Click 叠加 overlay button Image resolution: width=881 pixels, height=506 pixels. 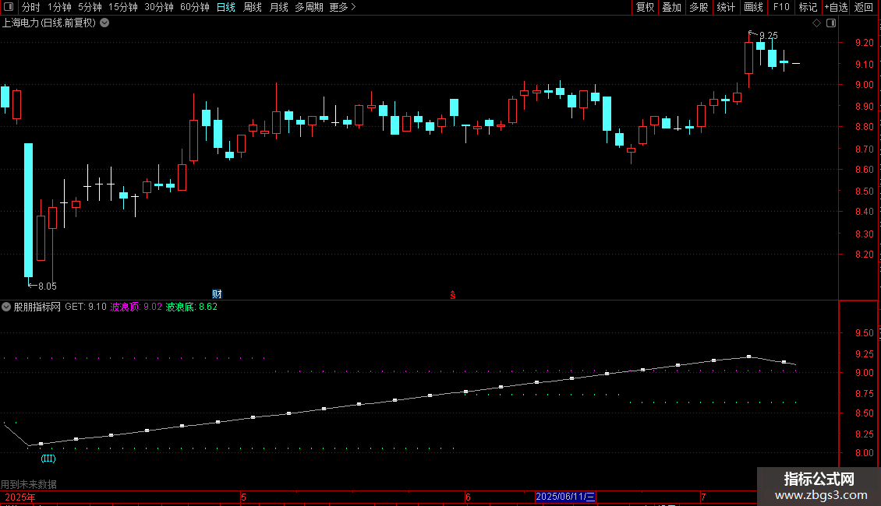click(671, 7)
